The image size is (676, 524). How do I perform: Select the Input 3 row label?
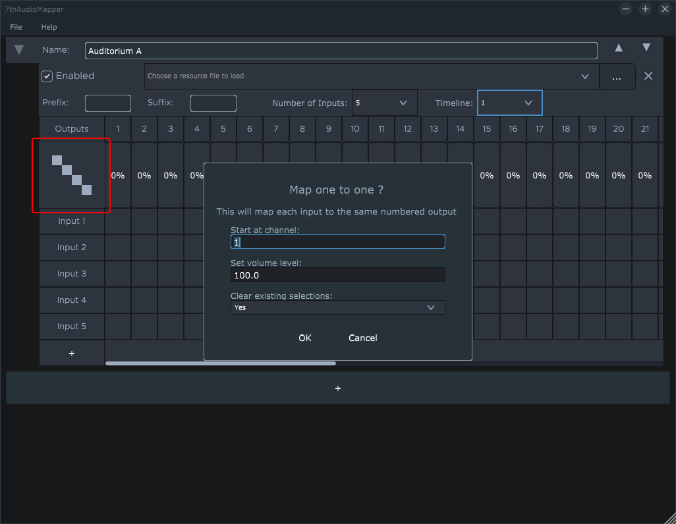(x=72, y=274)
